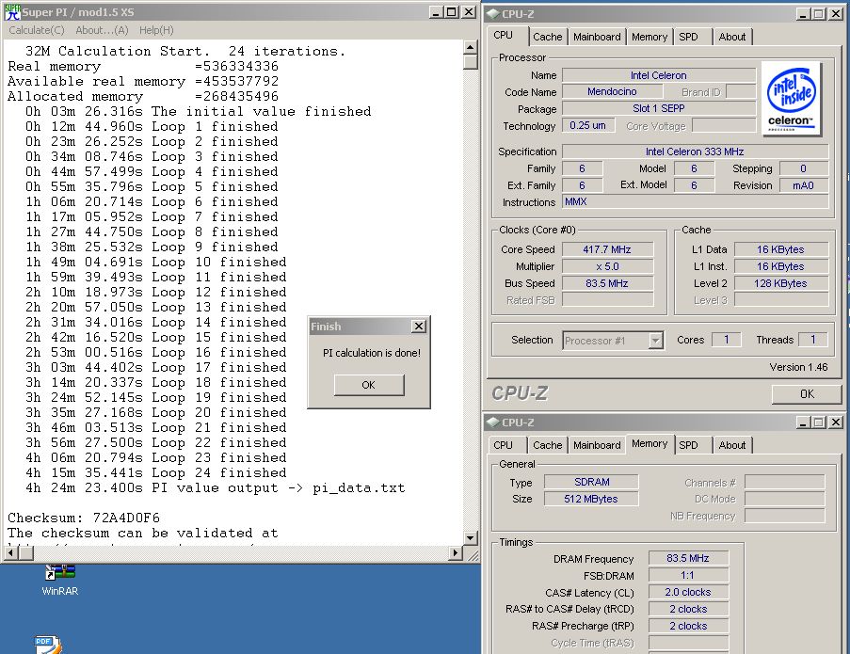Switch to Cache tab in lower CPU-Z
Image resolution: width=850 pixels, height=654 pixels.
[x=548, y=445]
